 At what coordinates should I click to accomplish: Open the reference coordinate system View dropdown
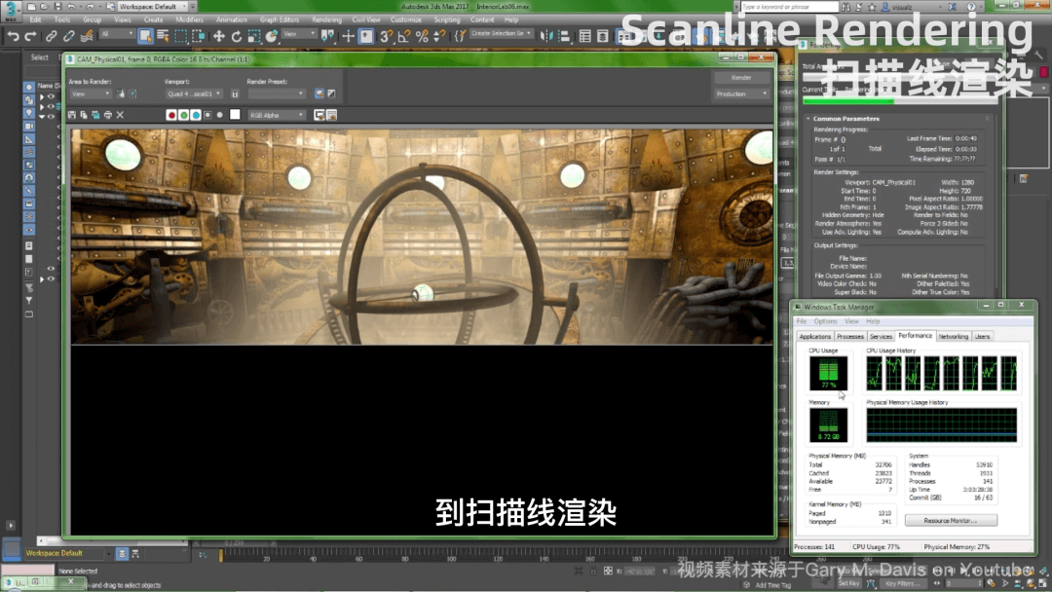[299, 33]
